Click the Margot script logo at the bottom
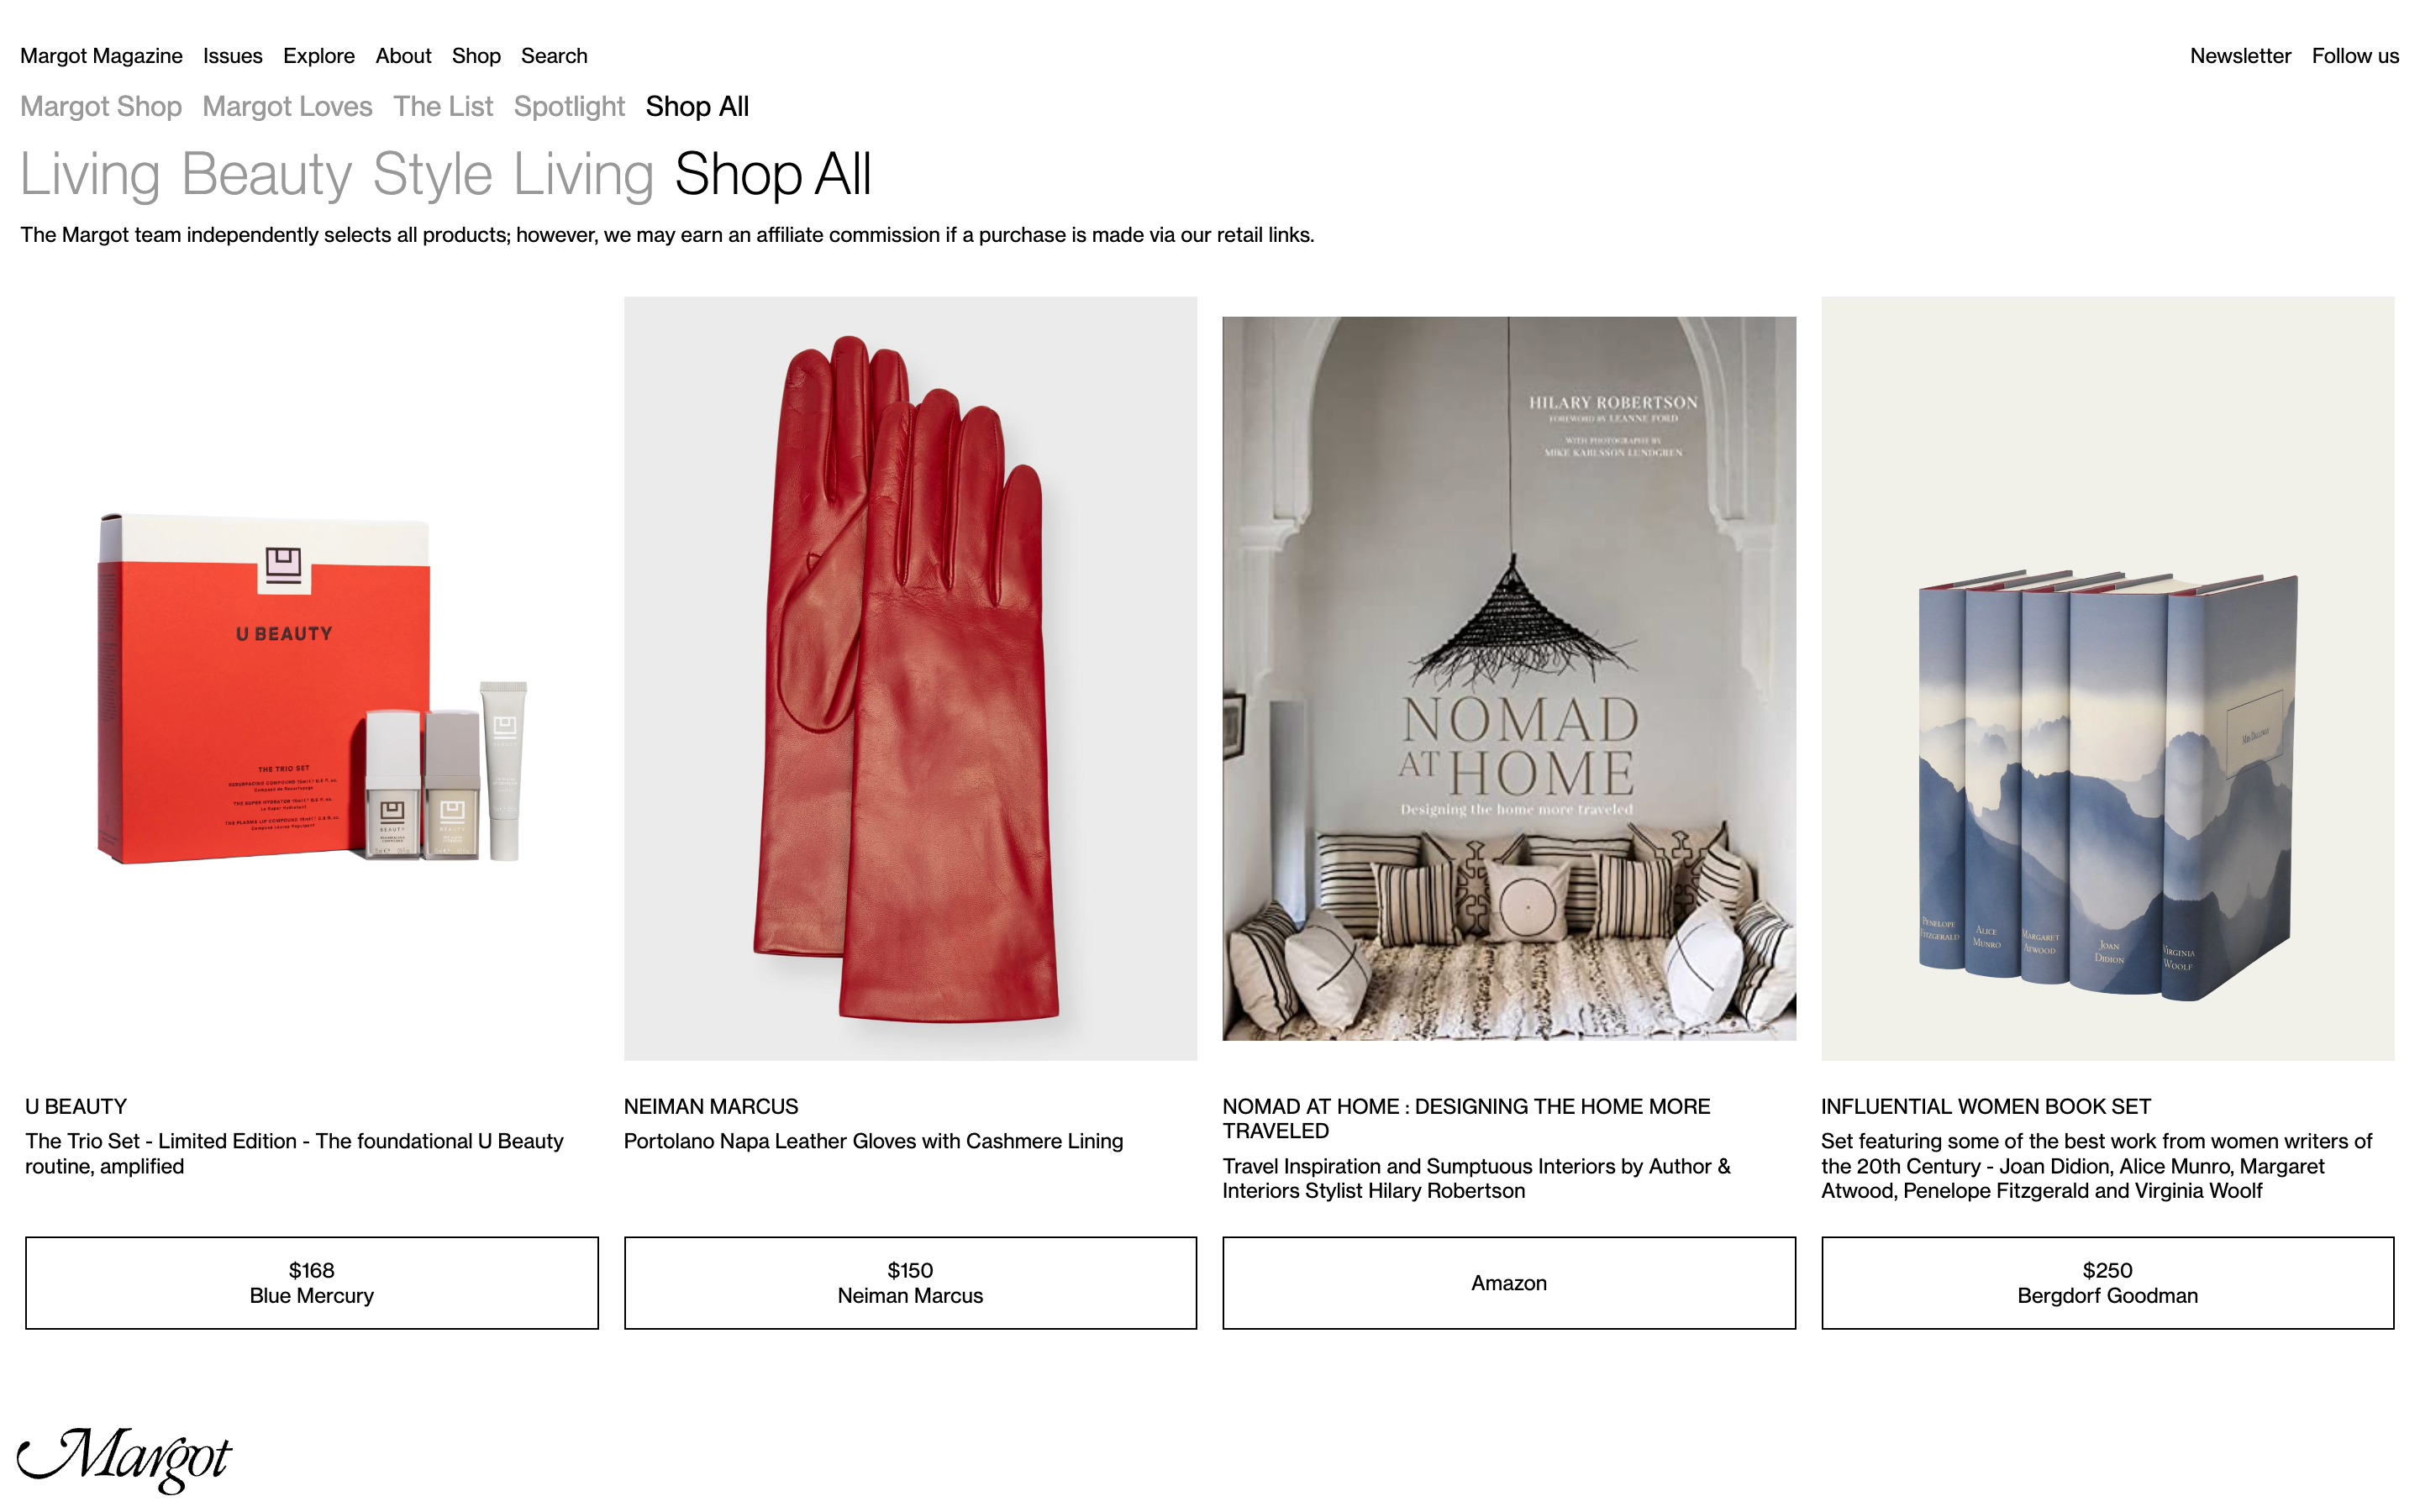Image resolution: width=2420 pixels, height=1512 pixels. click(124, 1459)
